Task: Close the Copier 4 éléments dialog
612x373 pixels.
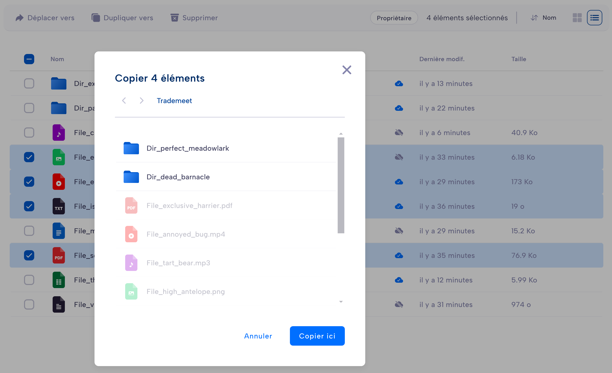Action: click(x=347, y=70)
